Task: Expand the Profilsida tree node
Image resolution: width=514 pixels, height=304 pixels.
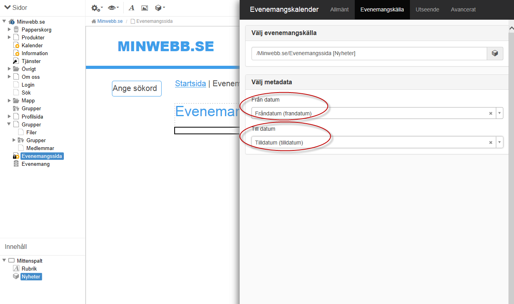Action: tap(9, 117)
